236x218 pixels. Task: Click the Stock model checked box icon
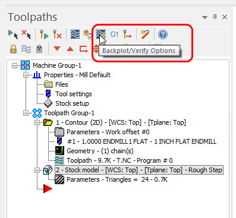48,170
